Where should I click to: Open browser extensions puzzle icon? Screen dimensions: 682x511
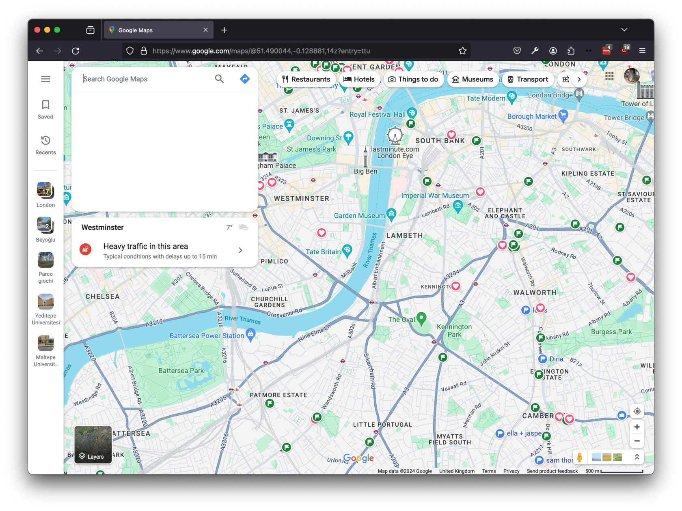coord(571,51)
